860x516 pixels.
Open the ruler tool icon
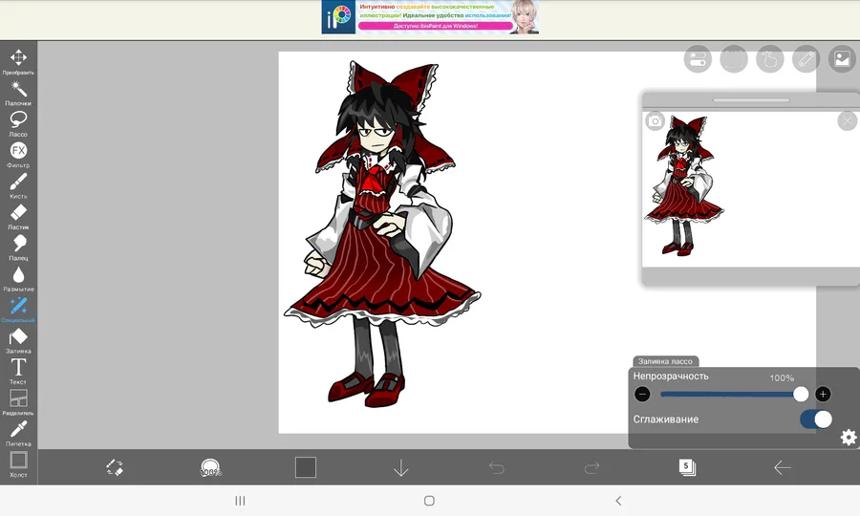tap(806, 58)
